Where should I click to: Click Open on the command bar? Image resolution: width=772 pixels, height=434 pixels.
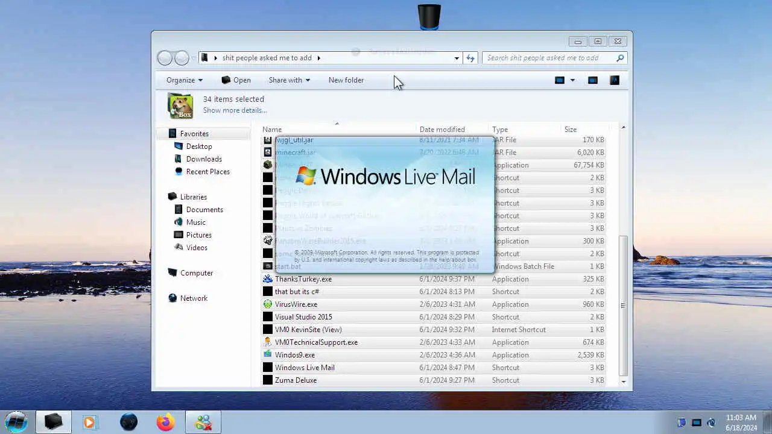(236, 80)
